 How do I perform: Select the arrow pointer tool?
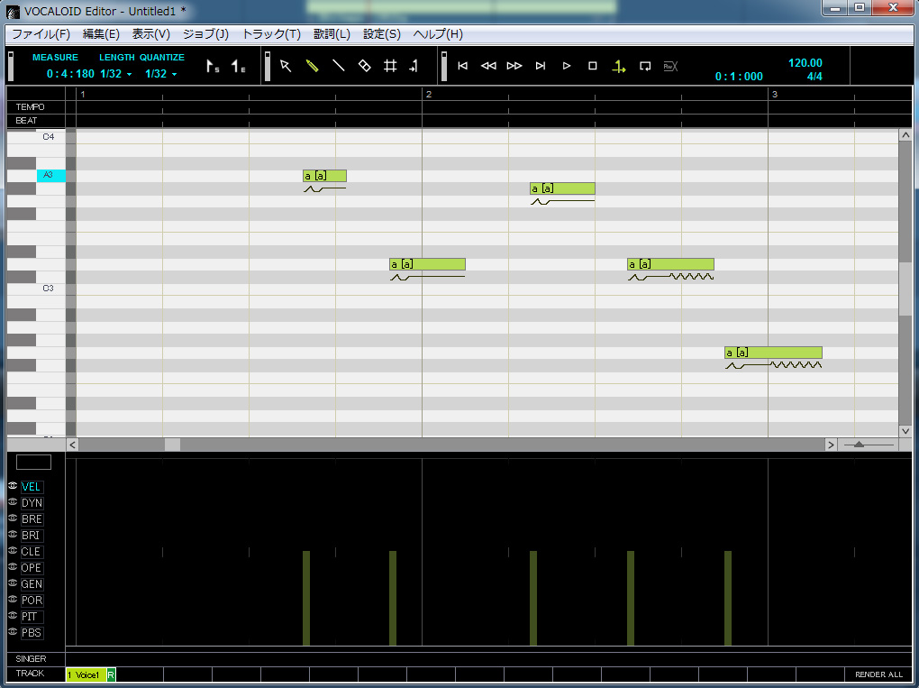[286, 66]
